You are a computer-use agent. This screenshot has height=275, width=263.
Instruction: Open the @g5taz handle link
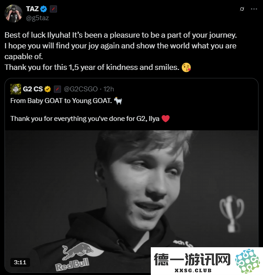[x=37, y=18]
